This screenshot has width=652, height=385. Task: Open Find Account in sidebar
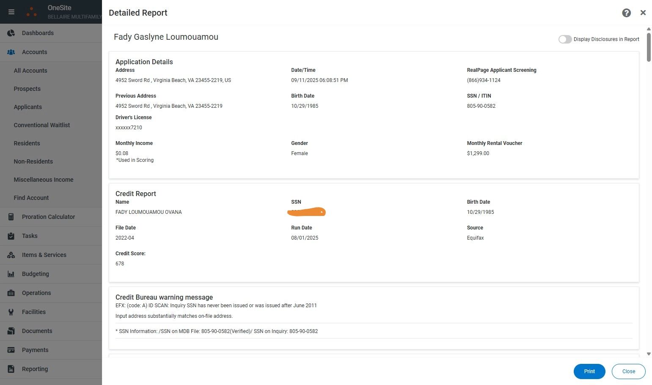[x=31, y=198]
